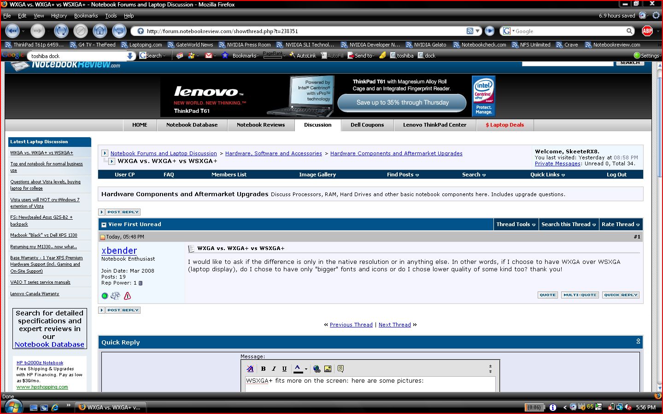Click the Gmail icon on Google Toolbar
Image resolution: width=663 pixels, height=414 pixels.
[x=209, y=56]
